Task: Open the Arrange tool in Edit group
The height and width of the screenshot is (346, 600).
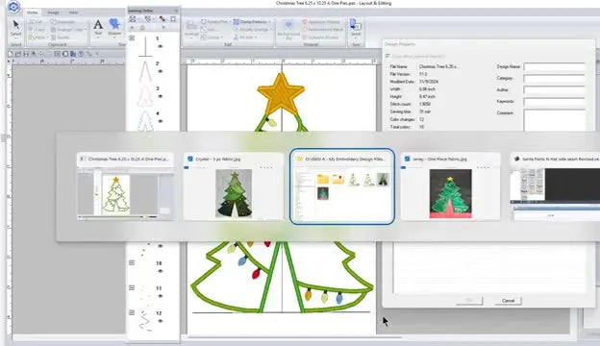Action: coord(191,28)
